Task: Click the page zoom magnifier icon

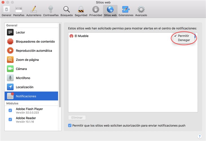Action: [x=10, y=60]
